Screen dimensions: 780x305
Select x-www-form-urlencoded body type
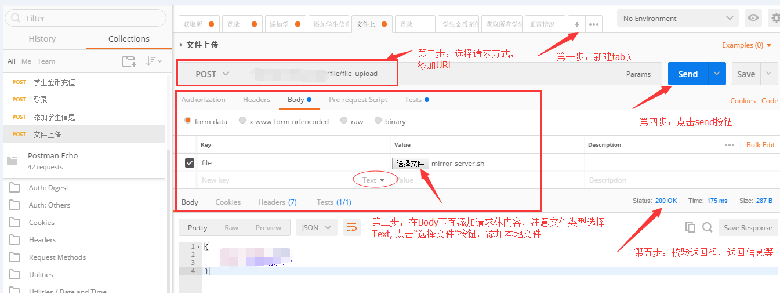243,121
